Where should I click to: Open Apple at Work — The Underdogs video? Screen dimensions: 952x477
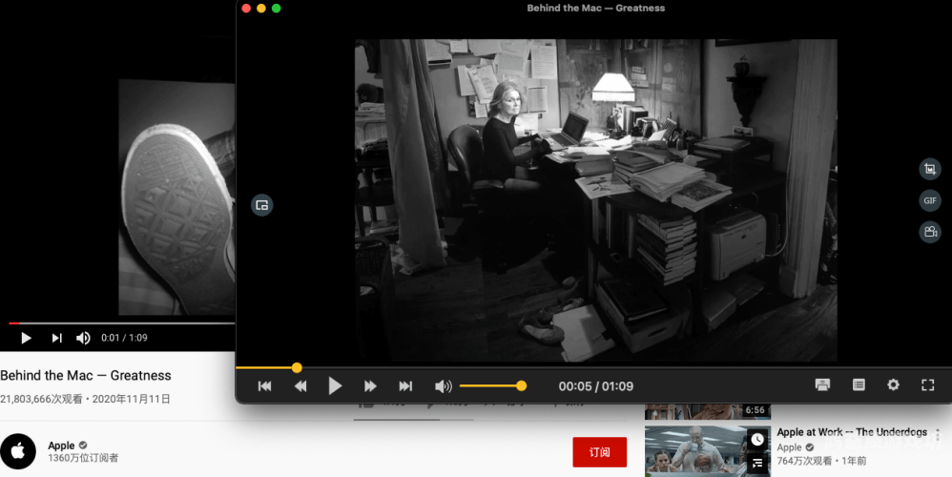pyautogui.click(x=852, y=432)
